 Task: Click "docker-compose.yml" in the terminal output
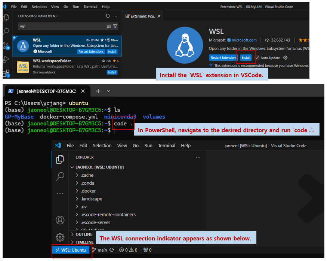[x=69, y=116]
